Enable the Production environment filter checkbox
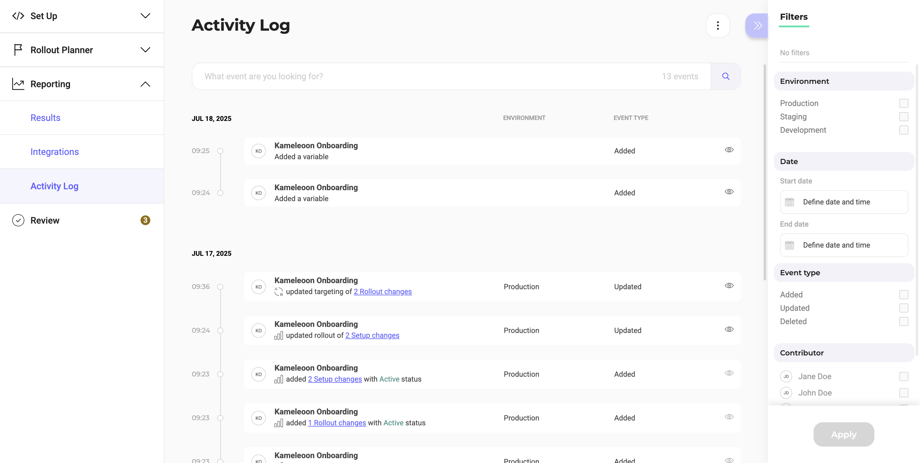Viewport: 920px width, 463px height. [904, 103]
